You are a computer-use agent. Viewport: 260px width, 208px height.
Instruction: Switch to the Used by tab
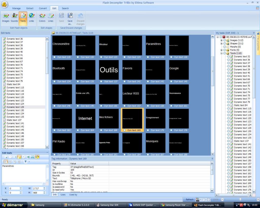tap(73, 195)
